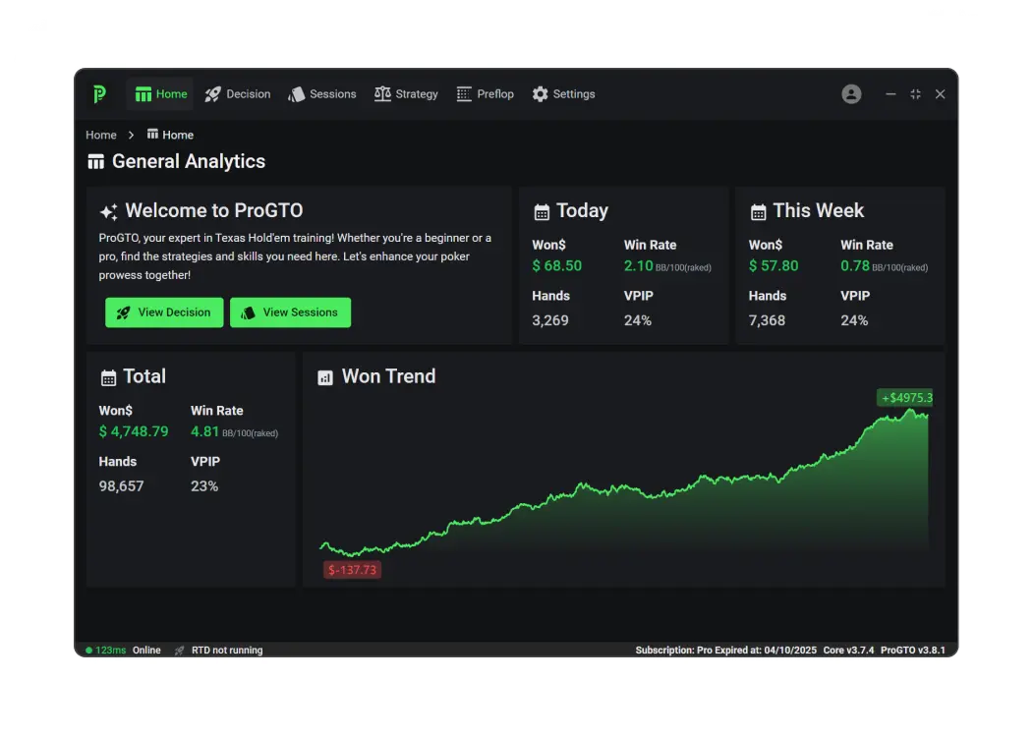Go to the Strategy tab
1033x737 pixels.
[406, 94]
